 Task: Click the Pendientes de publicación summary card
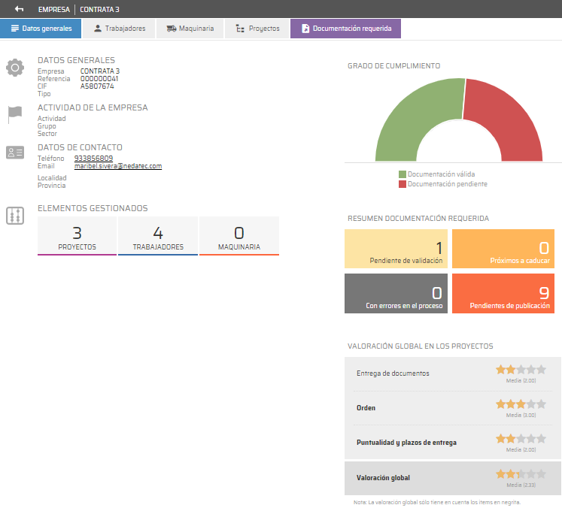pyautogui.click(x=503, y=293)
